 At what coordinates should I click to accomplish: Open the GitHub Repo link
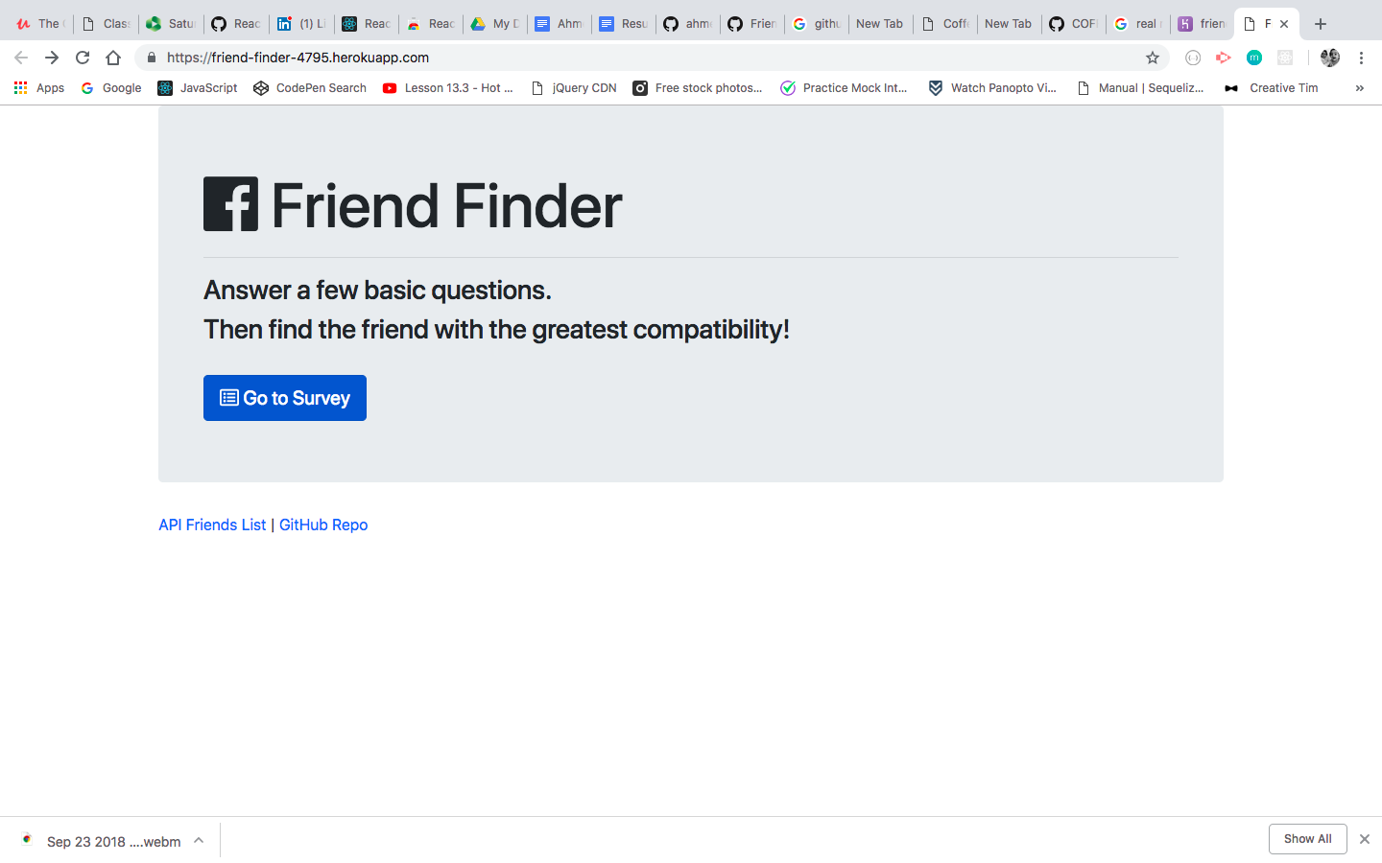click(x=323, y=525)
